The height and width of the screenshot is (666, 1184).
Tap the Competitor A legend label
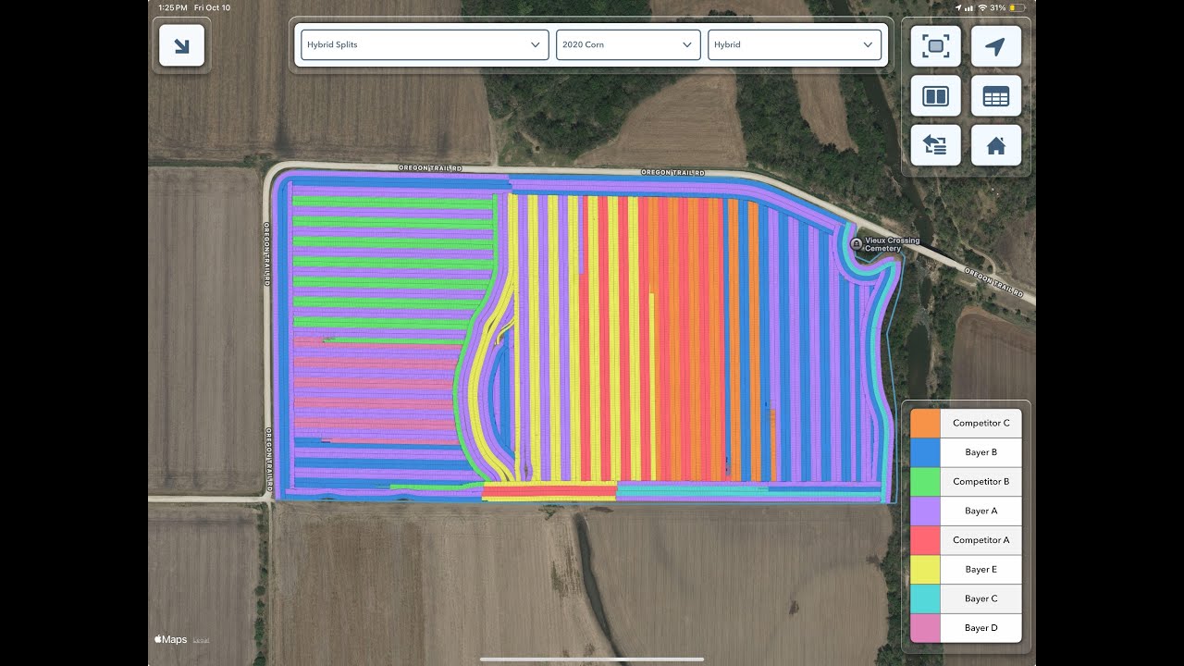pos(980,540)
